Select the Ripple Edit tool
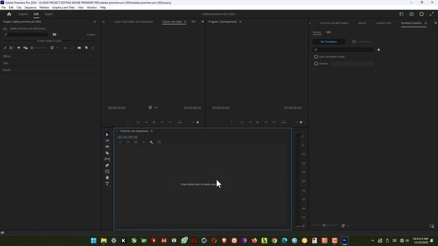 point(107,147)
